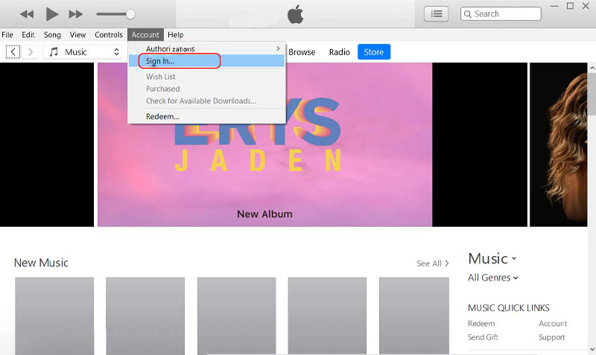
Task: Click Send Gift quick link
Action: 483,337
